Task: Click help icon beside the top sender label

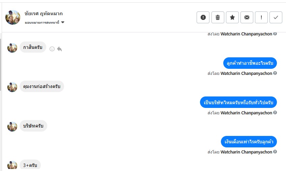Action: click(275, 34)
